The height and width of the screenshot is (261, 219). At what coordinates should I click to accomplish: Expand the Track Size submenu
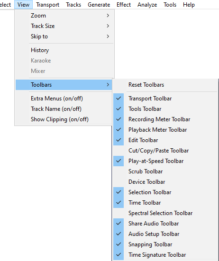pos(64,26)
